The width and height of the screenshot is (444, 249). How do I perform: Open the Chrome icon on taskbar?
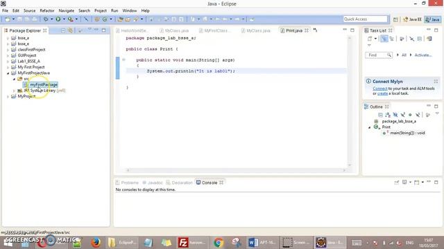point(219,243)
